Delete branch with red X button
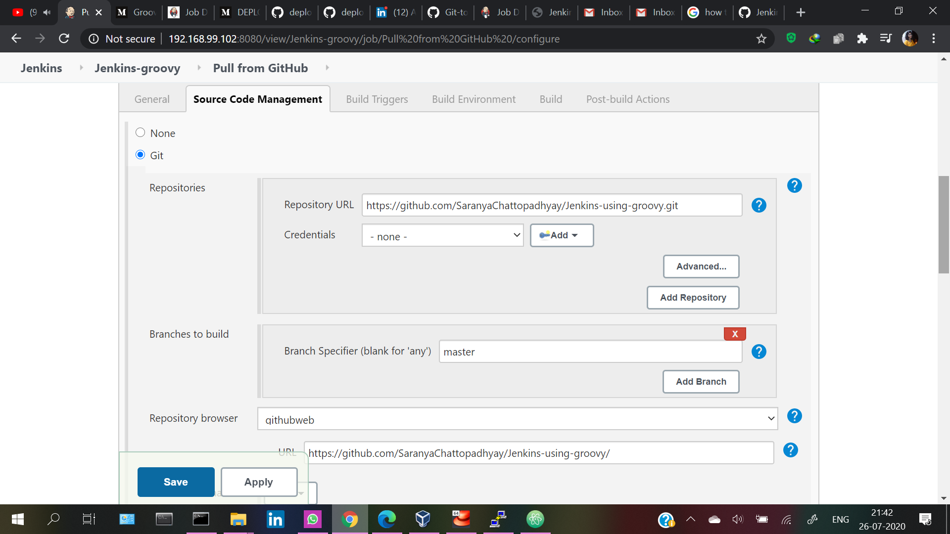Screen dimensions: 950x534 point(735,334)
